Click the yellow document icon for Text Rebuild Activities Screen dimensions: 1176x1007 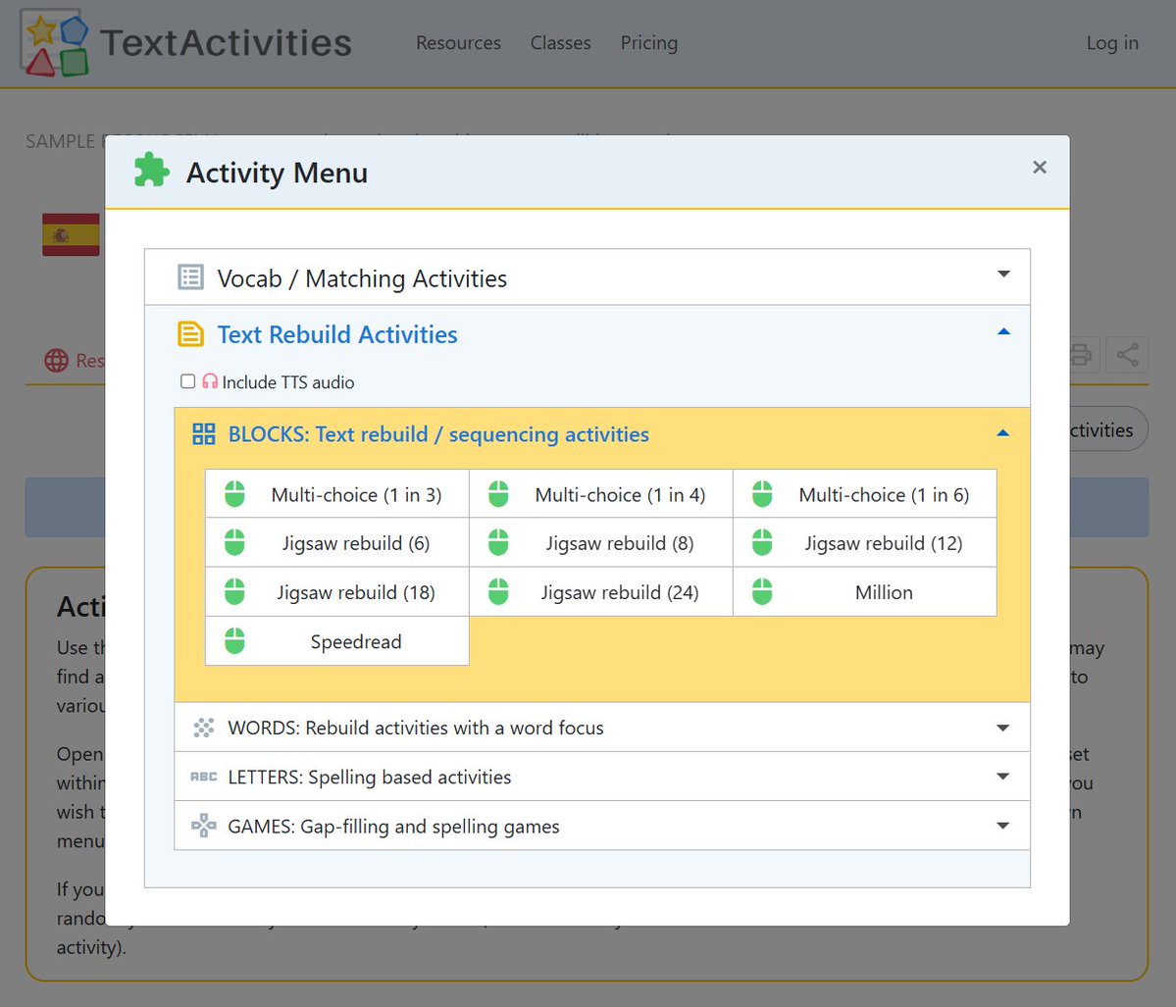190,333
